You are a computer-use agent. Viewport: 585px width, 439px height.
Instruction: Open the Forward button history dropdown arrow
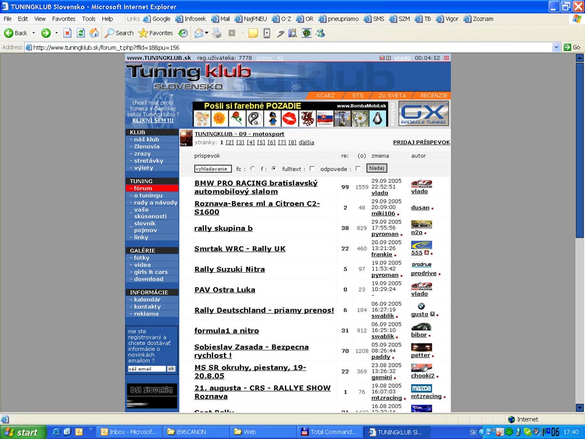pyautogui.click(x=57, y=33)
